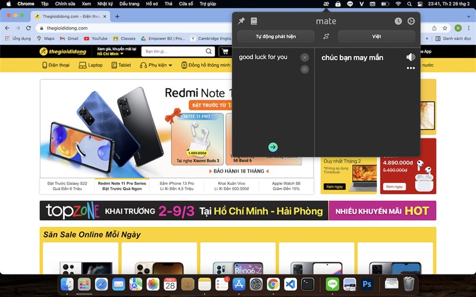
Task: Open target language selector 'Việt'
Action: (377, 36)
